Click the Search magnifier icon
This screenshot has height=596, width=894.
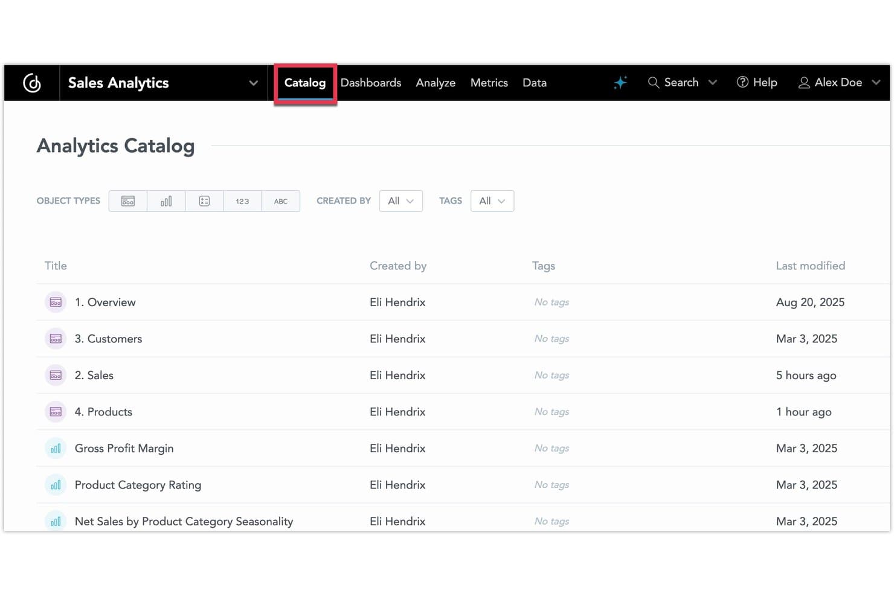click(653, 83)
